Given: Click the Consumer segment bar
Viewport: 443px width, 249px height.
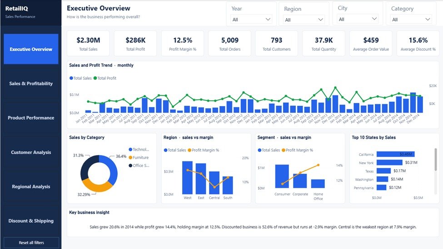Looking at the screenshot, I should [x=282, y=176].
